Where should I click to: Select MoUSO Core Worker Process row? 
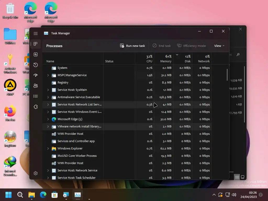pyautogui.click(x=127, y=156)
